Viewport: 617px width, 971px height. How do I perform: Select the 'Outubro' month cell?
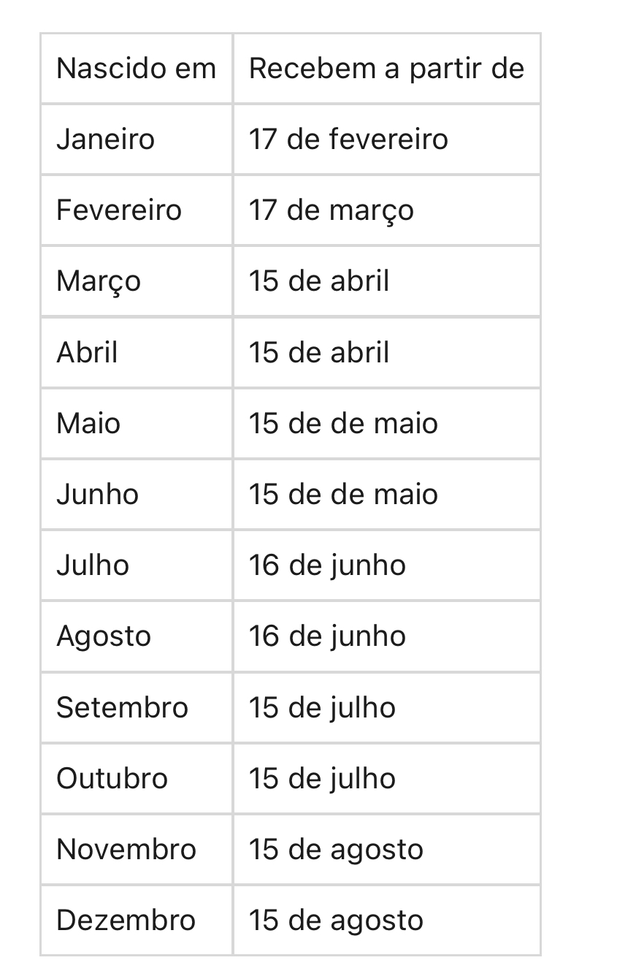pyautogui.click(x=137, y=778)
